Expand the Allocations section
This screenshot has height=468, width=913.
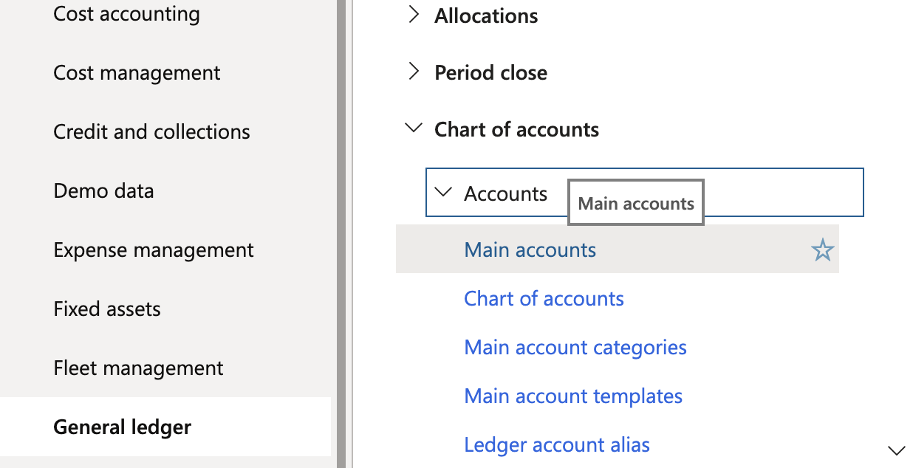click(414, 15)
